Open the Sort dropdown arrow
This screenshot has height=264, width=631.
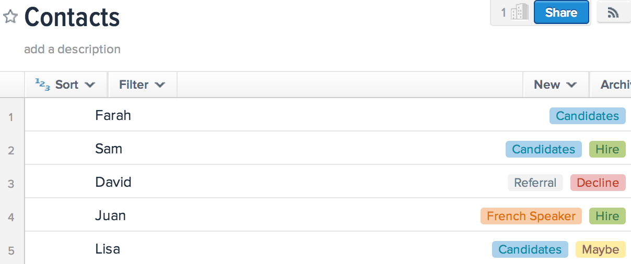pyautogui.click(x=90, y=85)
